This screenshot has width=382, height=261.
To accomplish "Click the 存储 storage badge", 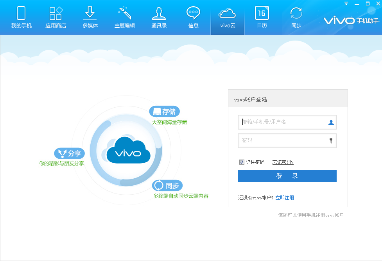I will click(x=164, y=111).
